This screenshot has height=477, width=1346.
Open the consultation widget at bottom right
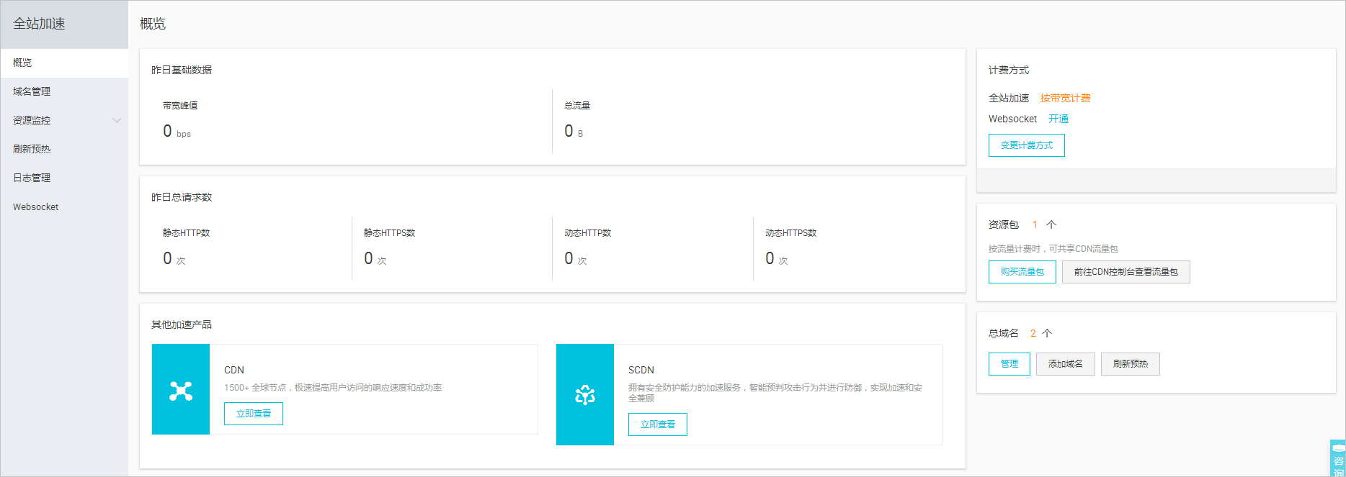[1338, 458]
